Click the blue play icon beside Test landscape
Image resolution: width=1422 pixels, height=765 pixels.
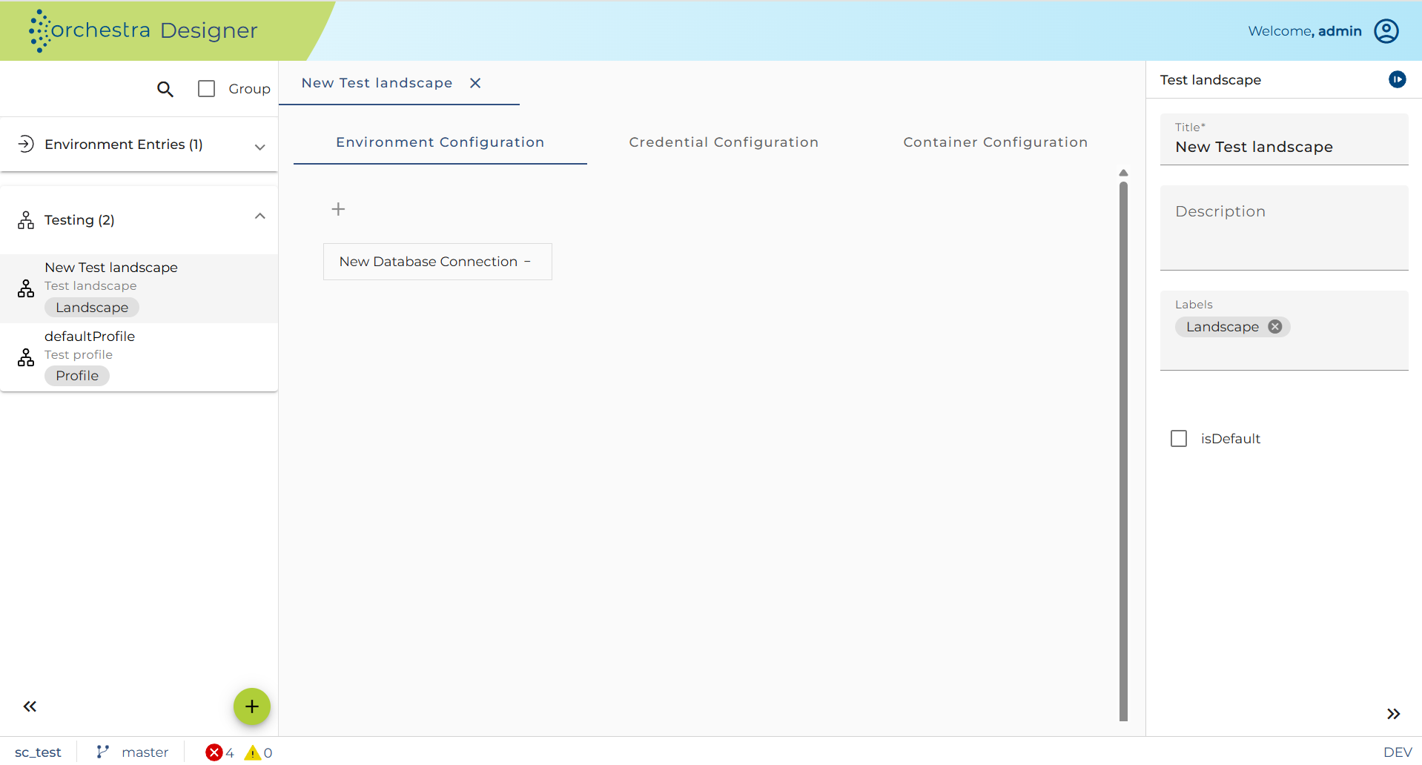coord(1397,79)
